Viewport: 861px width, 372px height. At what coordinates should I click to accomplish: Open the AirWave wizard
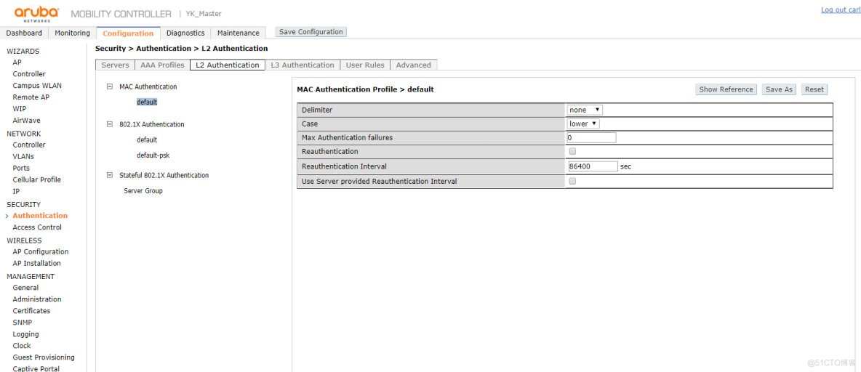pos(26,121)
